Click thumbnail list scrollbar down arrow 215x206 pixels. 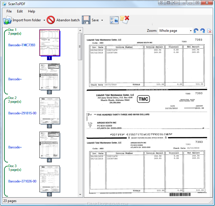pos(80,195)
